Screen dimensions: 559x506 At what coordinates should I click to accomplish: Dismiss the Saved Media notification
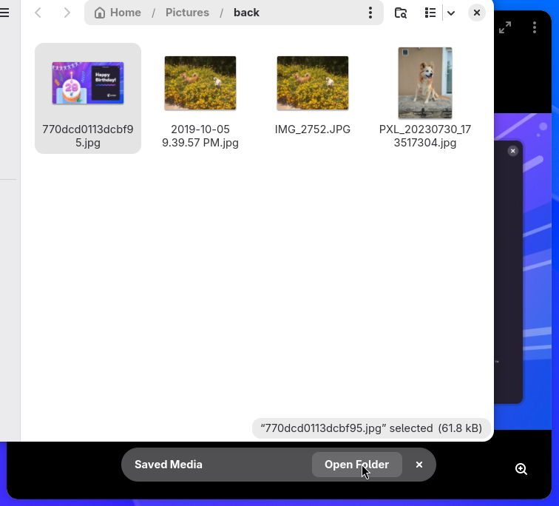[x=419, y=465]
